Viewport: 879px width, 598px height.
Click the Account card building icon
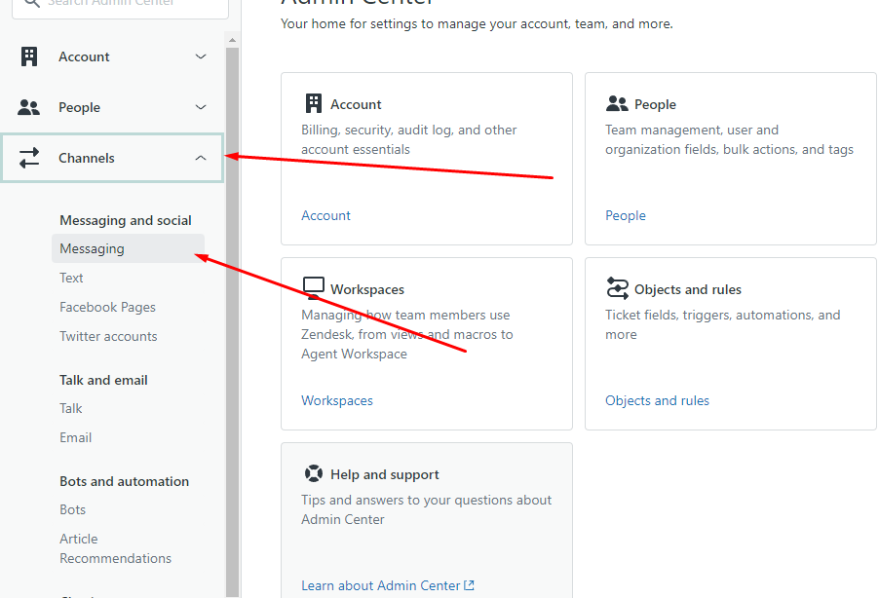tap(314, 103)
